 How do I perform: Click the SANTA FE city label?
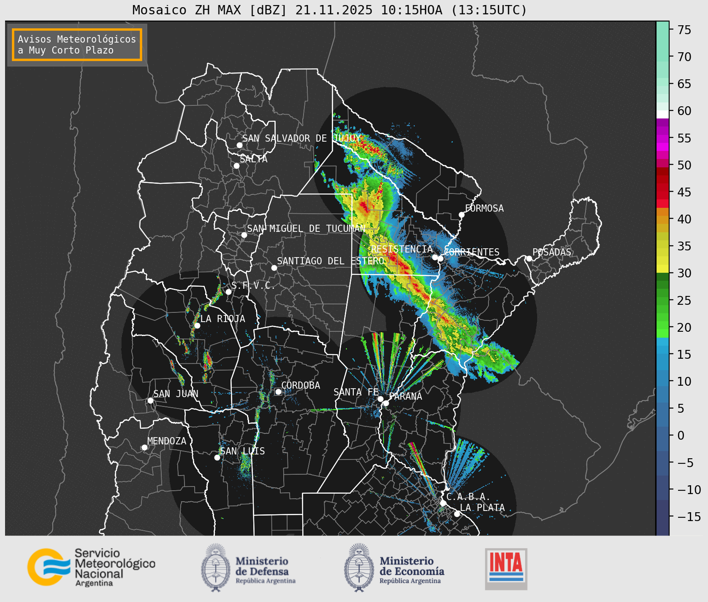(x=356, y=392)
